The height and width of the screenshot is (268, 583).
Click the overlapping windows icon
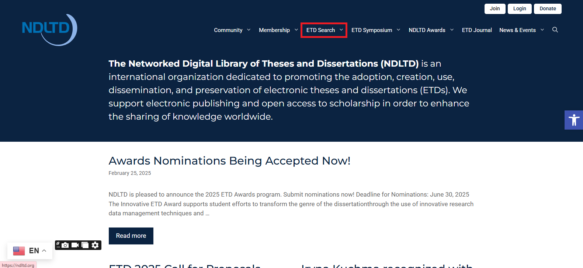(x=85, y=245)
